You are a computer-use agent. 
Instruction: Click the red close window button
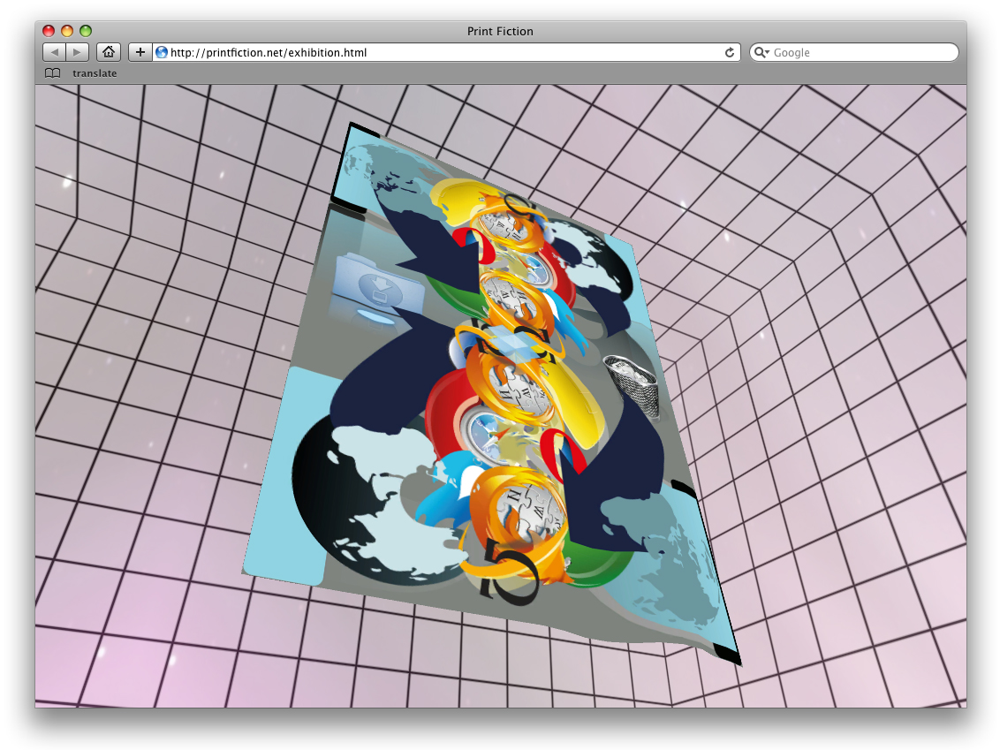(49, 31)
